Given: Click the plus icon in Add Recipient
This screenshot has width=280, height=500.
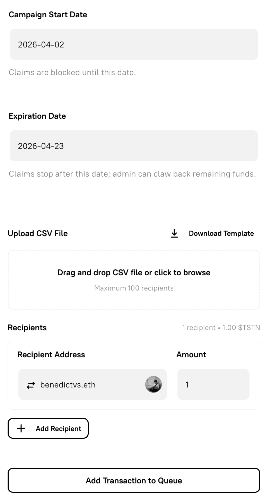Looking at the screenshot, I should [21, 428].
